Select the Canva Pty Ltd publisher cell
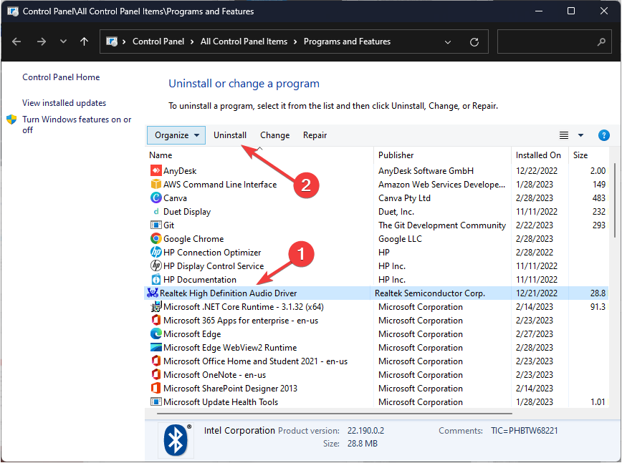The width and height of the screenshot is (622, 463). coord(404,198)
